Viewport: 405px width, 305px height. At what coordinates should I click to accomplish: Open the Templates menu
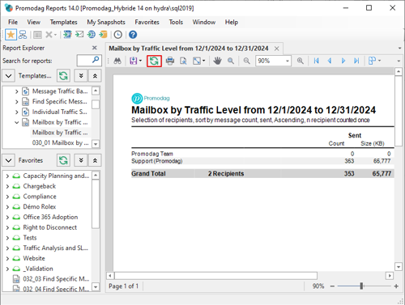64,22
